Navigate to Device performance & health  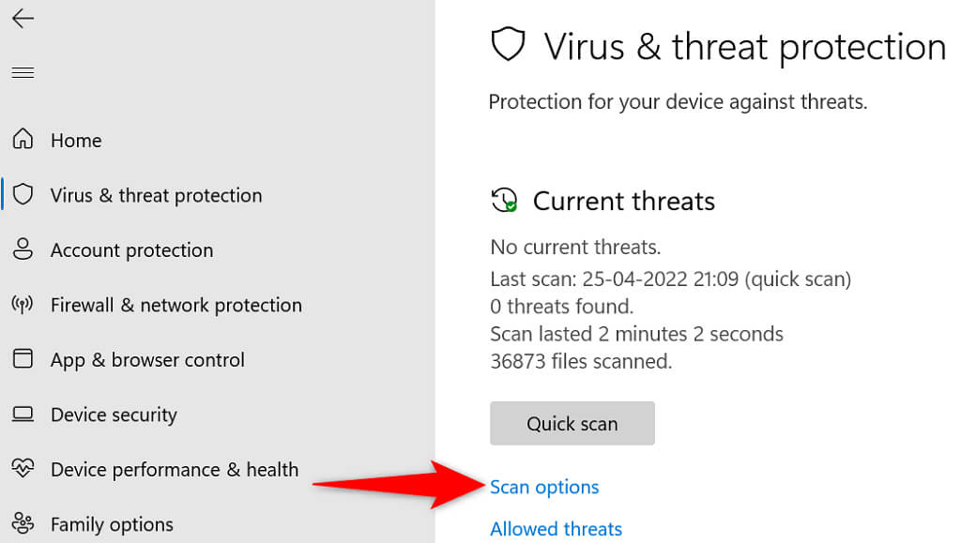click(175, 470)
